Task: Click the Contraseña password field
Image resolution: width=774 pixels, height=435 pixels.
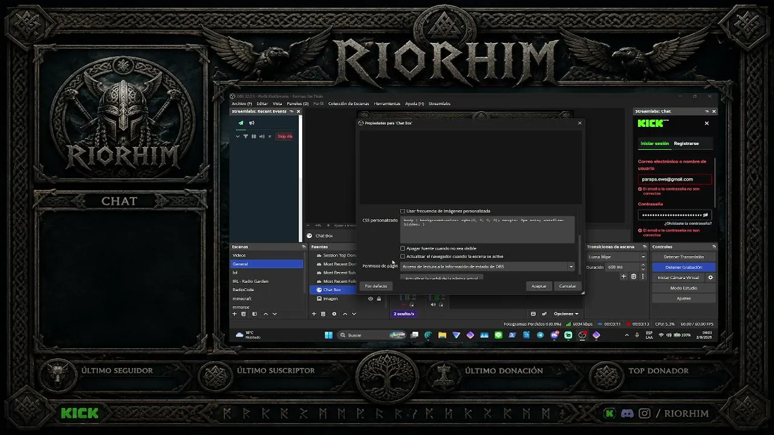Action: [x=675, y=214]
